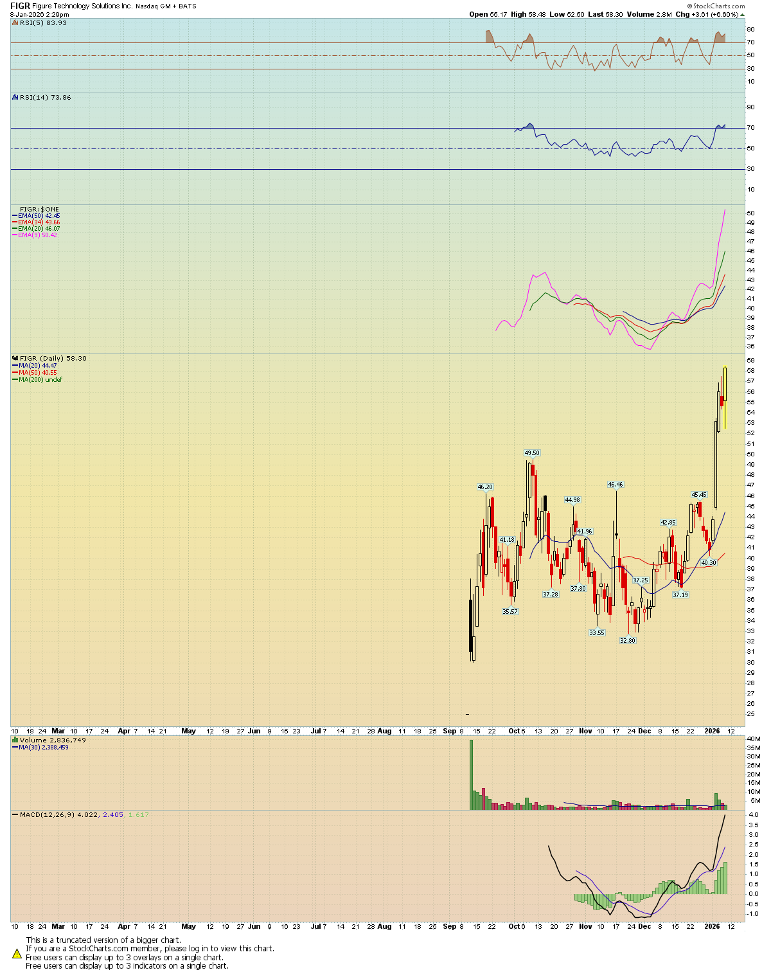The width and height of the screenshot is (771, 977).
Task: Click the green MA(200) undef legend entry
Action: (40, 380)
